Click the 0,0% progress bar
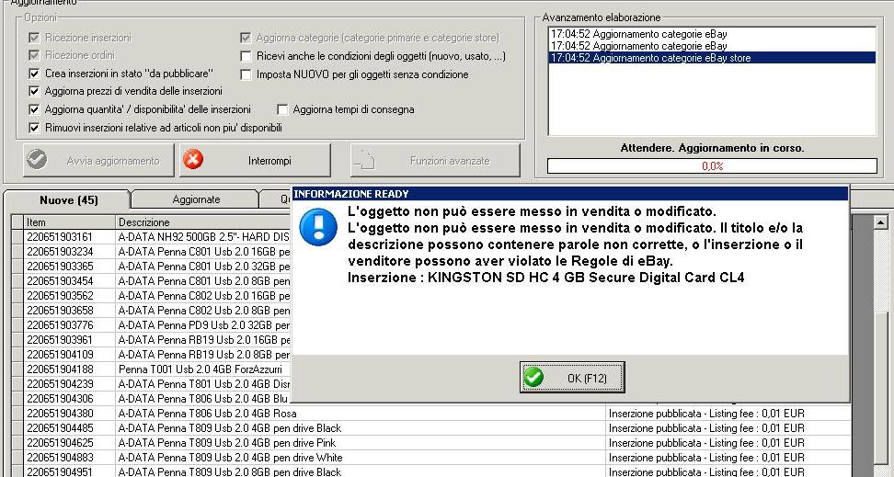 point(712,165)
